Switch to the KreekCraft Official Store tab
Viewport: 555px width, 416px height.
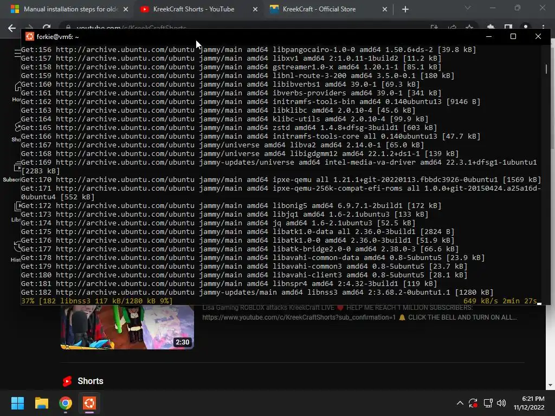[x=319, y=9]
